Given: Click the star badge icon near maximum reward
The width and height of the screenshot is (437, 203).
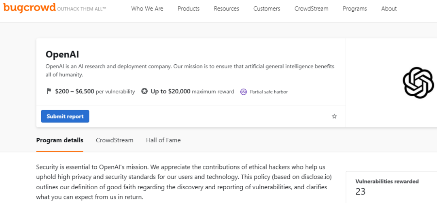Looking at the screenshot, I should coord(144,91).
